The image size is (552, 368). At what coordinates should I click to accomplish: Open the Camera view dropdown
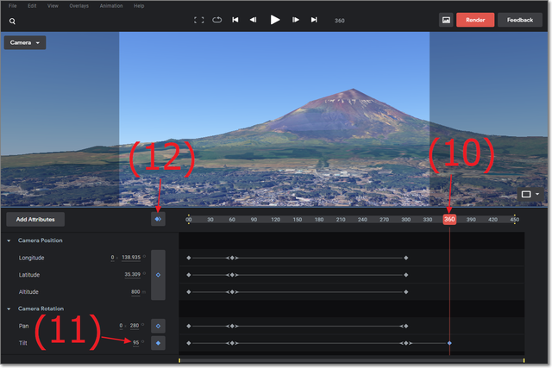[x=25, y=42]
